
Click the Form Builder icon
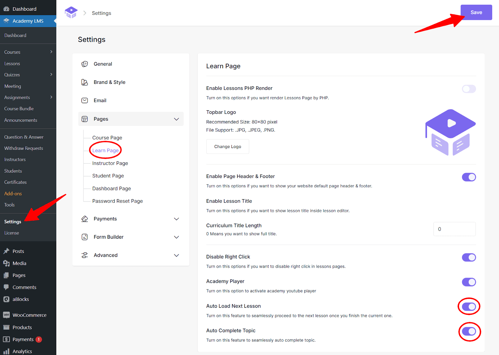tap(85, 237)
